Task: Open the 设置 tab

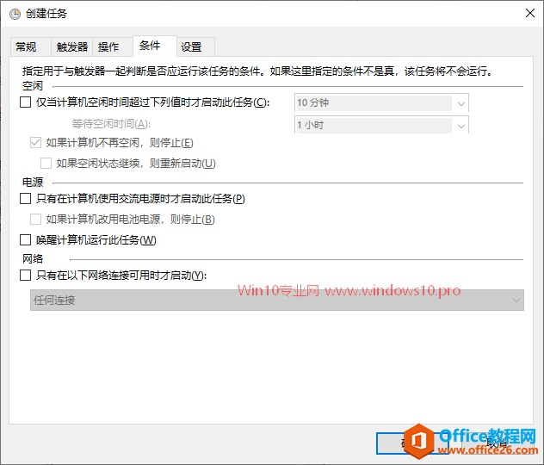Action: click(195, 46)
